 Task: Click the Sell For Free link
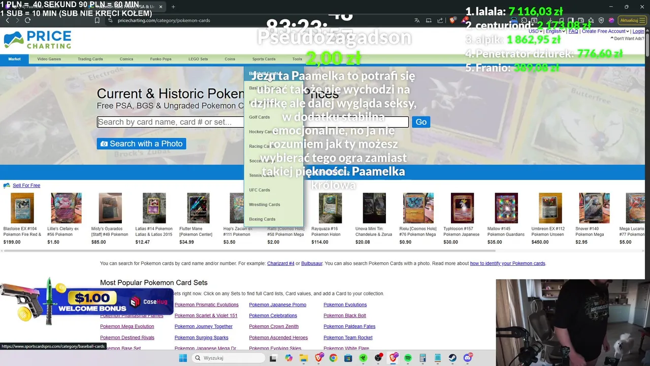(x=26, y=186)
